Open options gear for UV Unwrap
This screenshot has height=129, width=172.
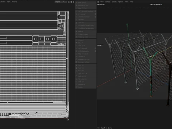coord(95,14)
